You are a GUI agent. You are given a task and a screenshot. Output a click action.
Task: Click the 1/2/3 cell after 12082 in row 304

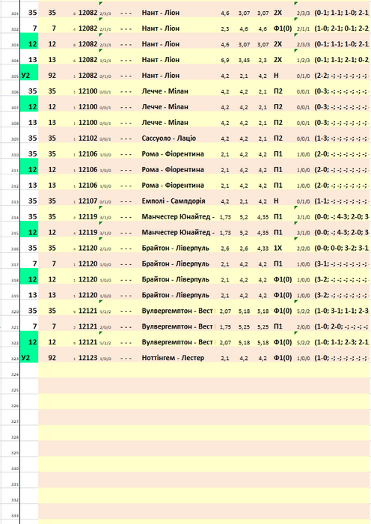coord(105,61)
